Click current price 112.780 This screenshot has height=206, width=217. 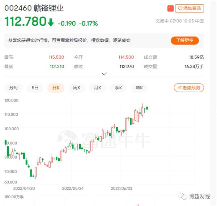pyautogui.click(x=26, y=21)
